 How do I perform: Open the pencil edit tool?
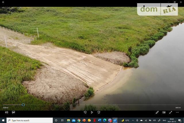[x=157, y=112]
